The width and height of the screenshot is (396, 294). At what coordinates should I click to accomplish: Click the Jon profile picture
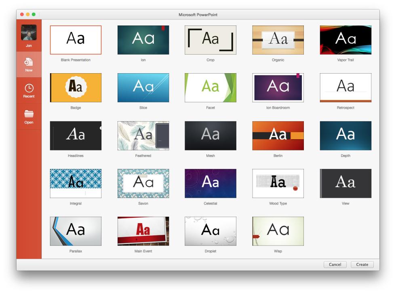(x=29, y=33)
